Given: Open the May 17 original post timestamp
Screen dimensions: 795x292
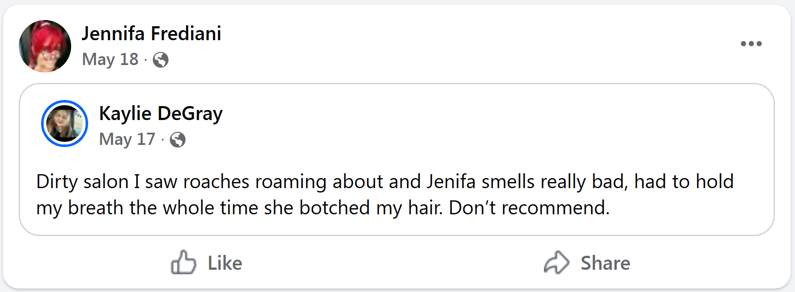Looking at the screenshot, I should [127, 139].
